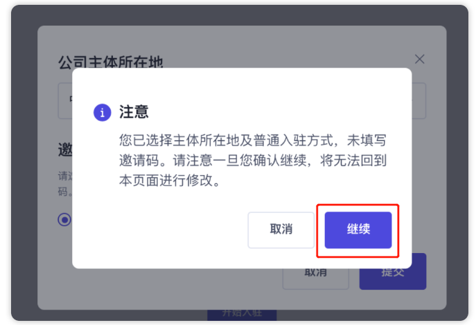Open the location field's right-hand dropdown end

tap(419, 101)
